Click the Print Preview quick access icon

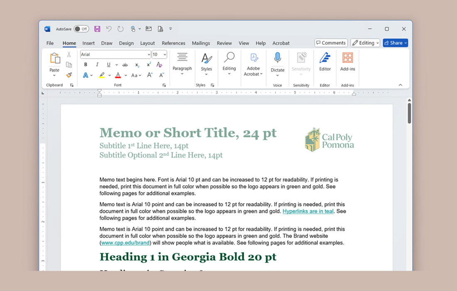[160, 29]
